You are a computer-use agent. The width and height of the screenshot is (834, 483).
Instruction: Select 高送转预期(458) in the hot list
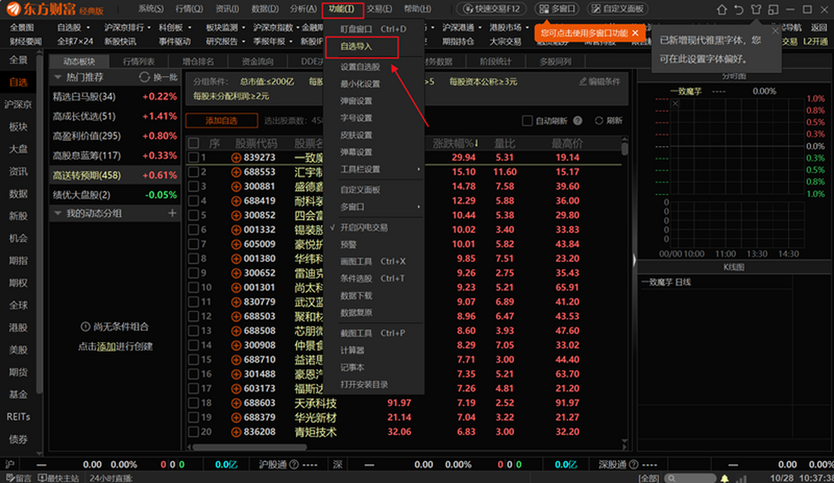click(115, 175)
